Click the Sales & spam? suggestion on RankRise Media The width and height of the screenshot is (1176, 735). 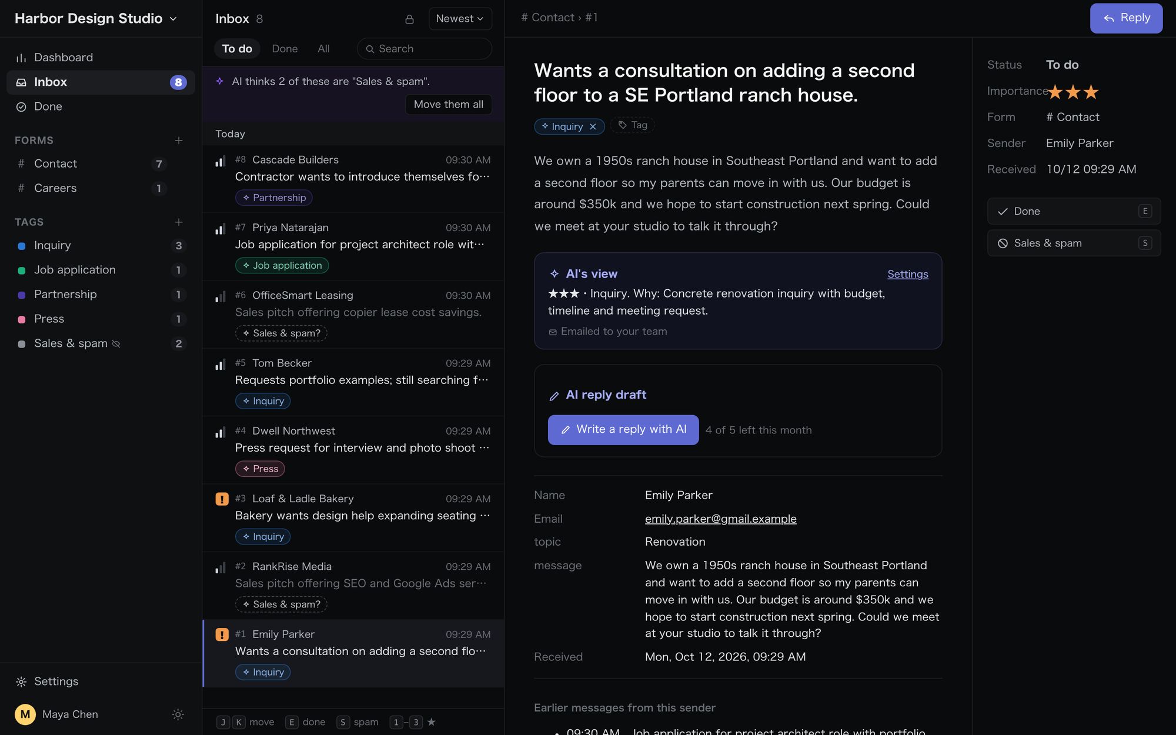[281, 604]
